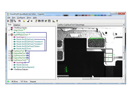Switch to the Graphics tab
129x97 pixels.
point(17,25)
